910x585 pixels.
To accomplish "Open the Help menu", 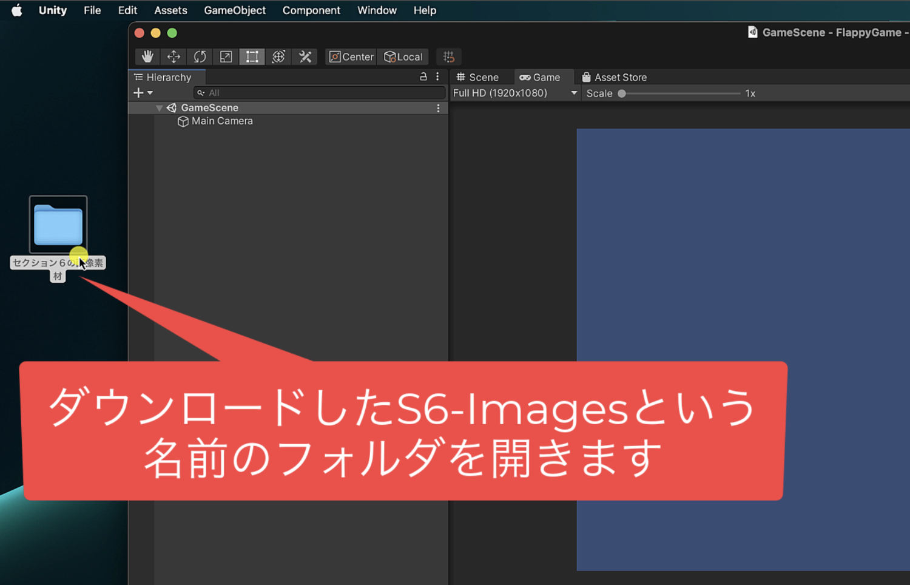I will point(425,10).
